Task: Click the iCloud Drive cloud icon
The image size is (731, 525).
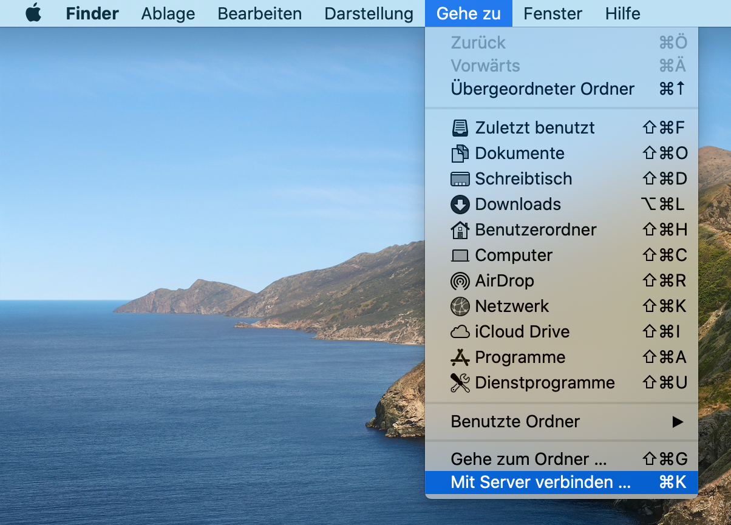Action: tap(460, 332)
